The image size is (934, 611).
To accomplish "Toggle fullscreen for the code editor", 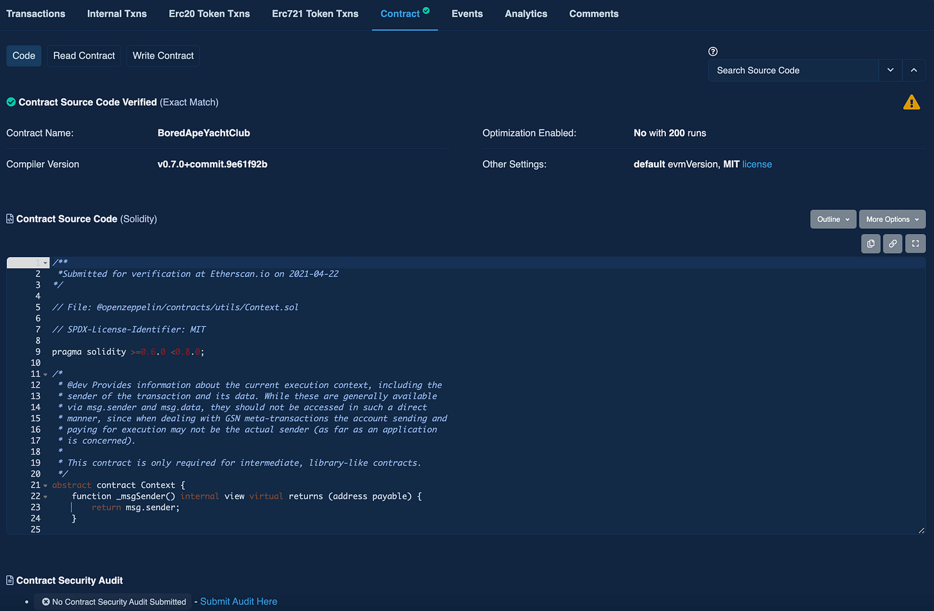I will [x=915, y=244].
